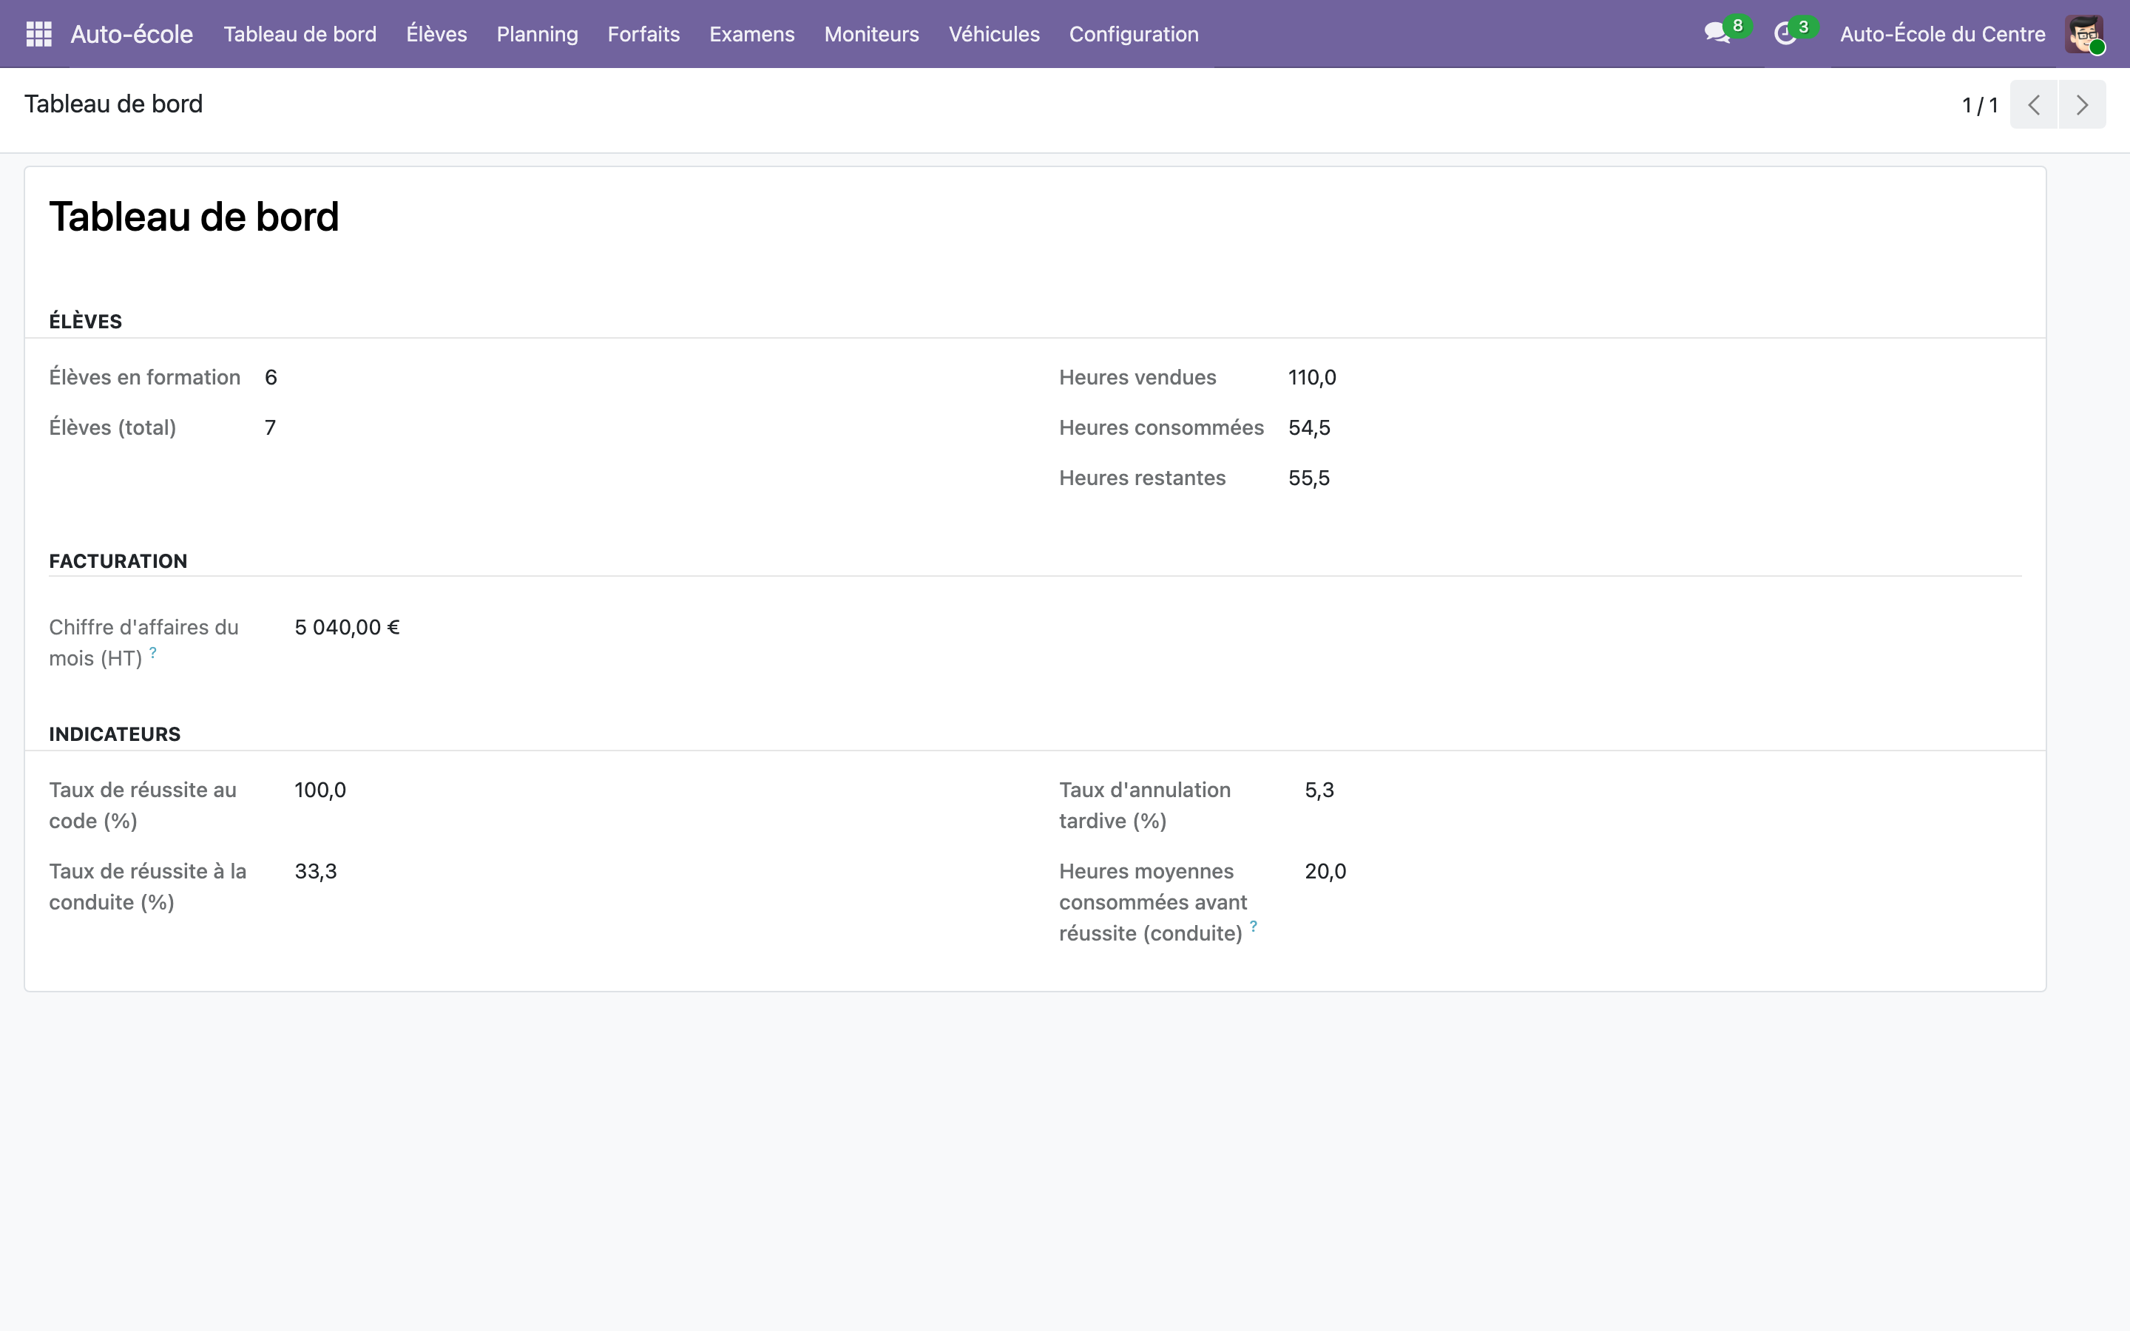Click the revenue value 5 040,00 €
This screenshot has width=2130, height=1331.
click(347, 628)
